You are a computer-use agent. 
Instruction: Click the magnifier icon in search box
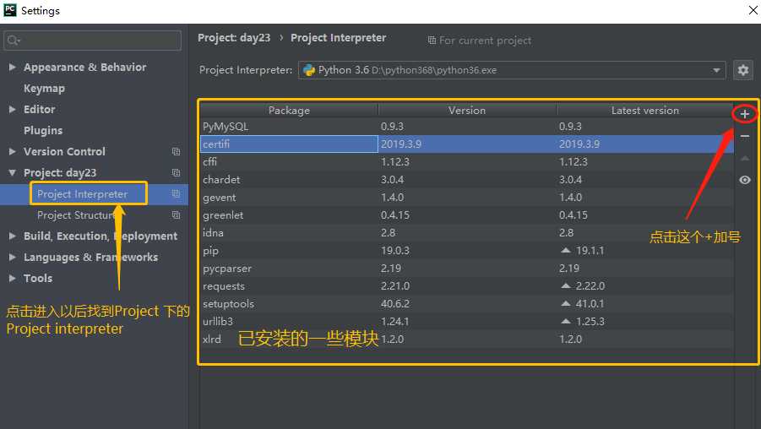click(14, 41)
